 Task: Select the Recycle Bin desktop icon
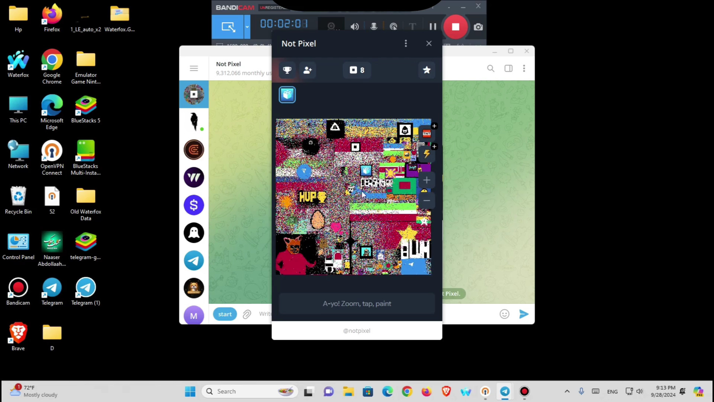18,200
